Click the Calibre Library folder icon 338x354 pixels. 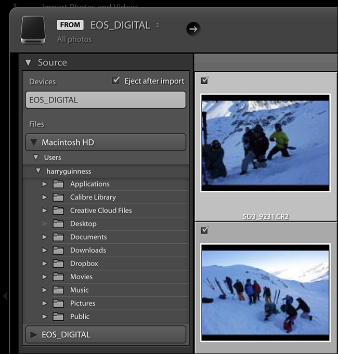(58, 198)
